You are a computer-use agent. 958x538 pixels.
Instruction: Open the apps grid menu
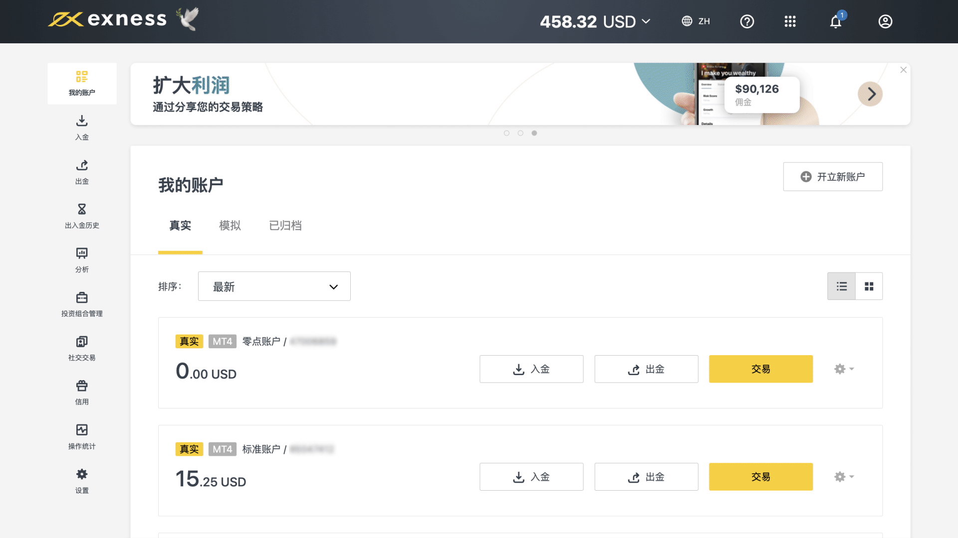tap(790, 21)
